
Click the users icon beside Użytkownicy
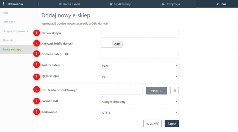[x=111, y=4]
